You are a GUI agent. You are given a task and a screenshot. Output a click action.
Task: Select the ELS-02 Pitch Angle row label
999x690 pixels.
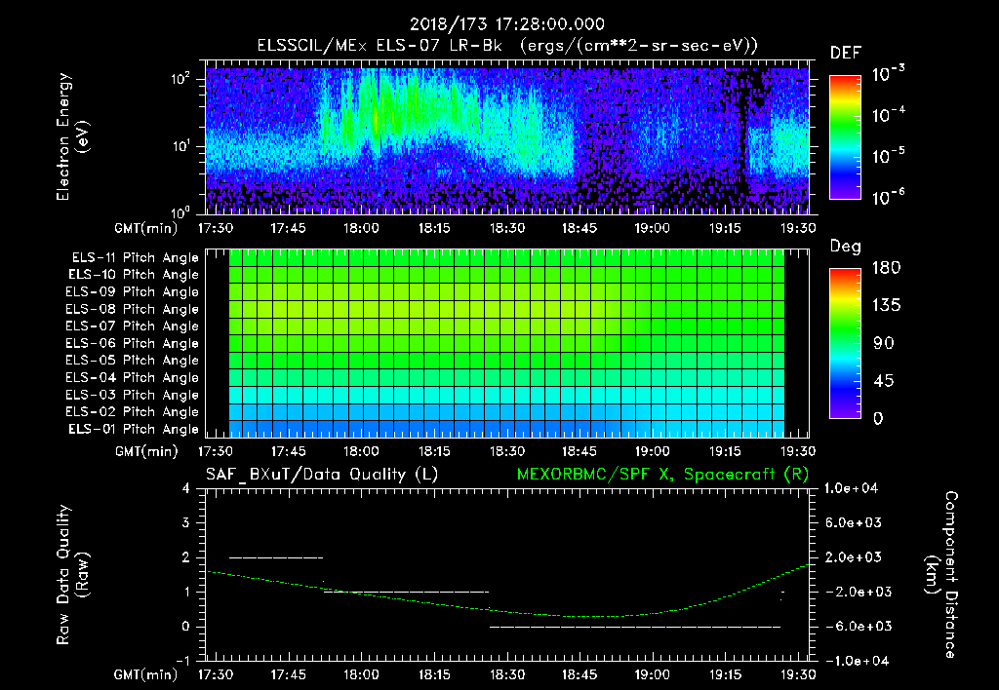tap(132, 412)
